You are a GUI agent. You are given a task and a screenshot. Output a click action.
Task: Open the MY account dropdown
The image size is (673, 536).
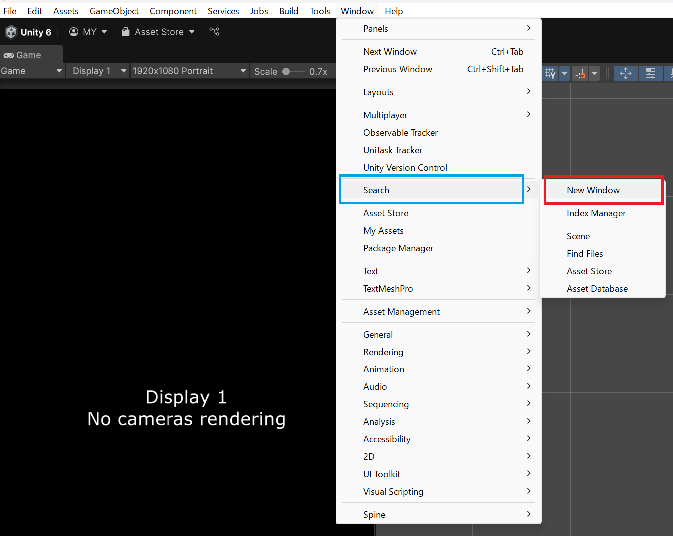88,32
